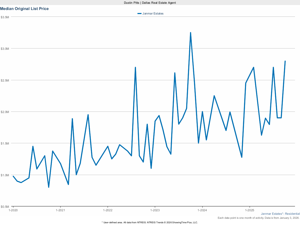
Task: Select the final data point at $2.8M
Action: [x=285, y=61]
